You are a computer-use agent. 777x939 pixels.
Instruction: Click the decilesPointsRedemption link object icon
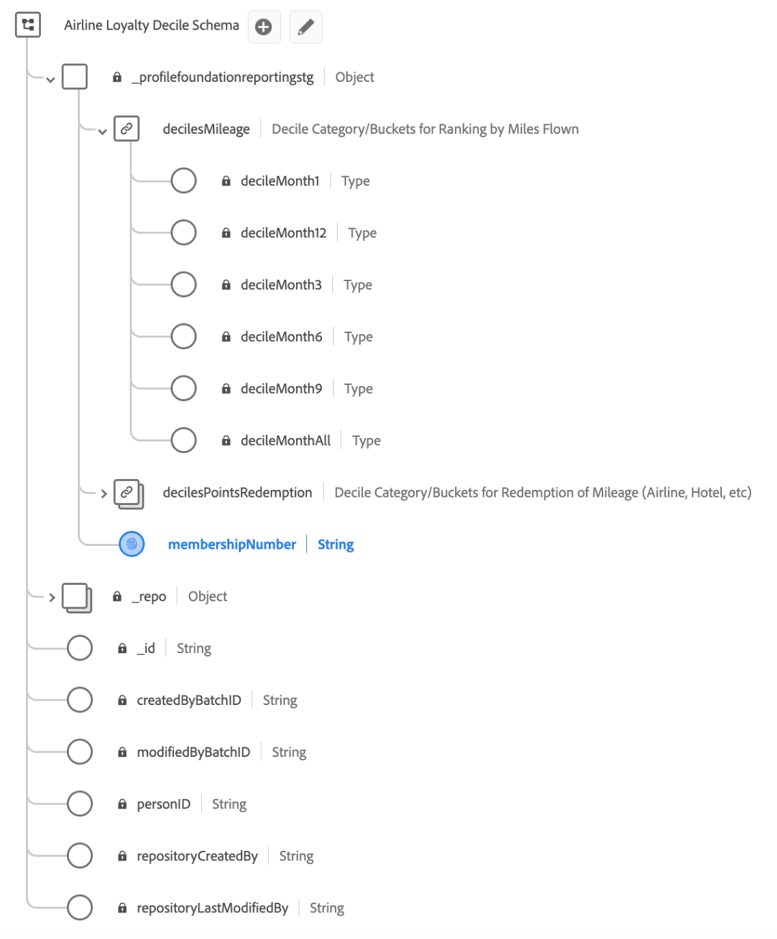pyautogui.click(x=128, y=493)
